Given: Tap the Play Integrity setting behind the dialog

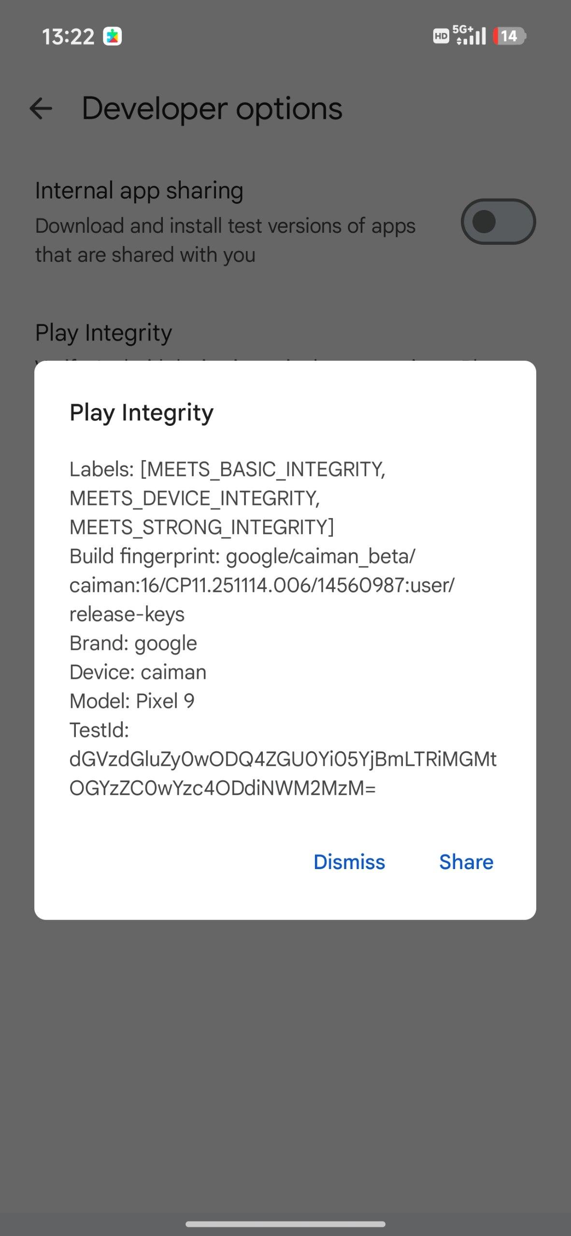Looking at the screenshot, I should click(103, 333).
